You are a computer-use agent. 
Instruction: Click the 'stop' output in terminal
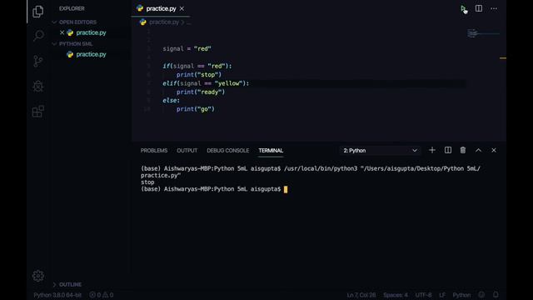tap(147, 182)
